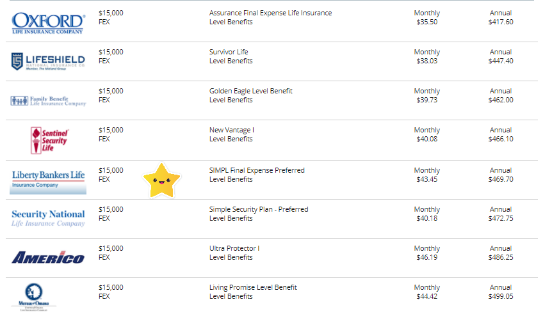Click the $35.50 monthly price for Oxford

pos(426,22)
